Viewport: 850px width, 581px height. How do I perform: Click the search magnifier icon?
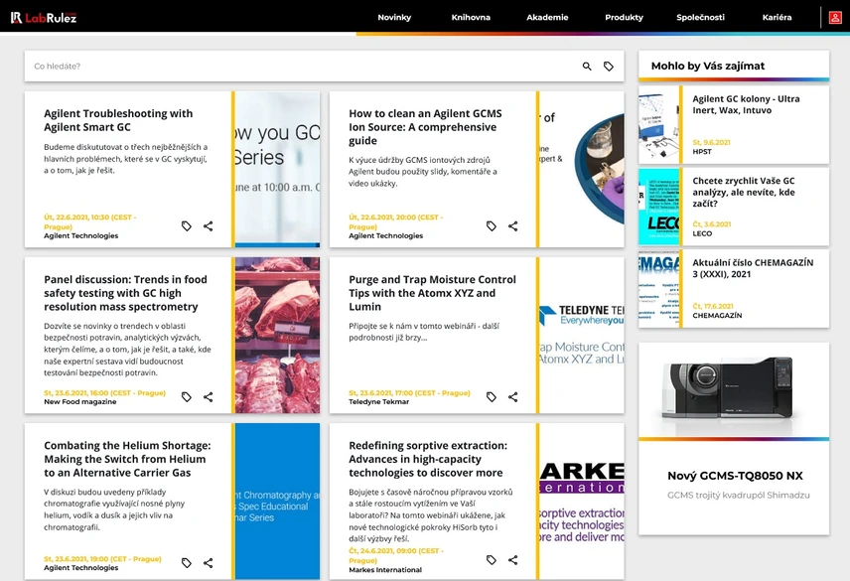(x=587, y=67)
